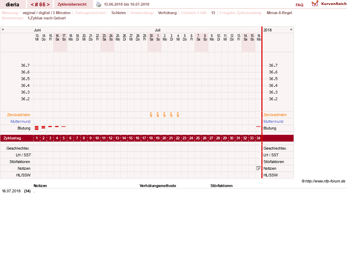Click the date header '16. Mo' in Juli
347x270 pixels.
[259, 37]
